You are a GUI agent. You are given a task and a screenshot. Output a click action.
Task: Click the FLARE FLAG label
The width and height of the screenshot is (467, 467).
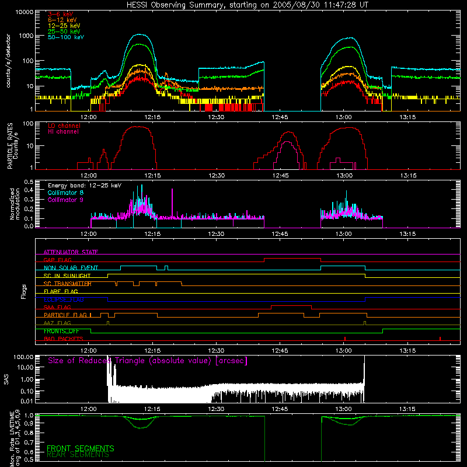(x=61, y=291)
